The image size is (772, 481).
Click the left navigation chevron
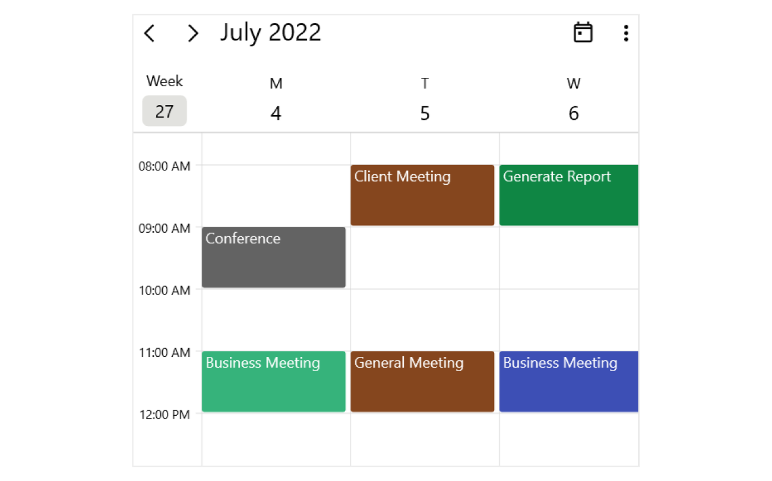(149, 34)
